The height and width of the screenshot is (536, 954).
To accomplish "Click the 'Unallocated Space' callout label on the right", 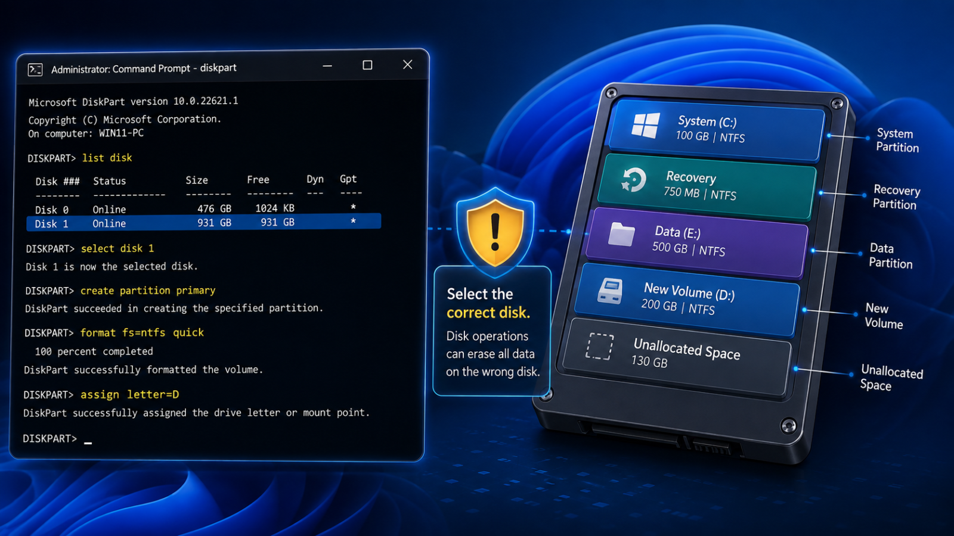I will coord(891,378).
